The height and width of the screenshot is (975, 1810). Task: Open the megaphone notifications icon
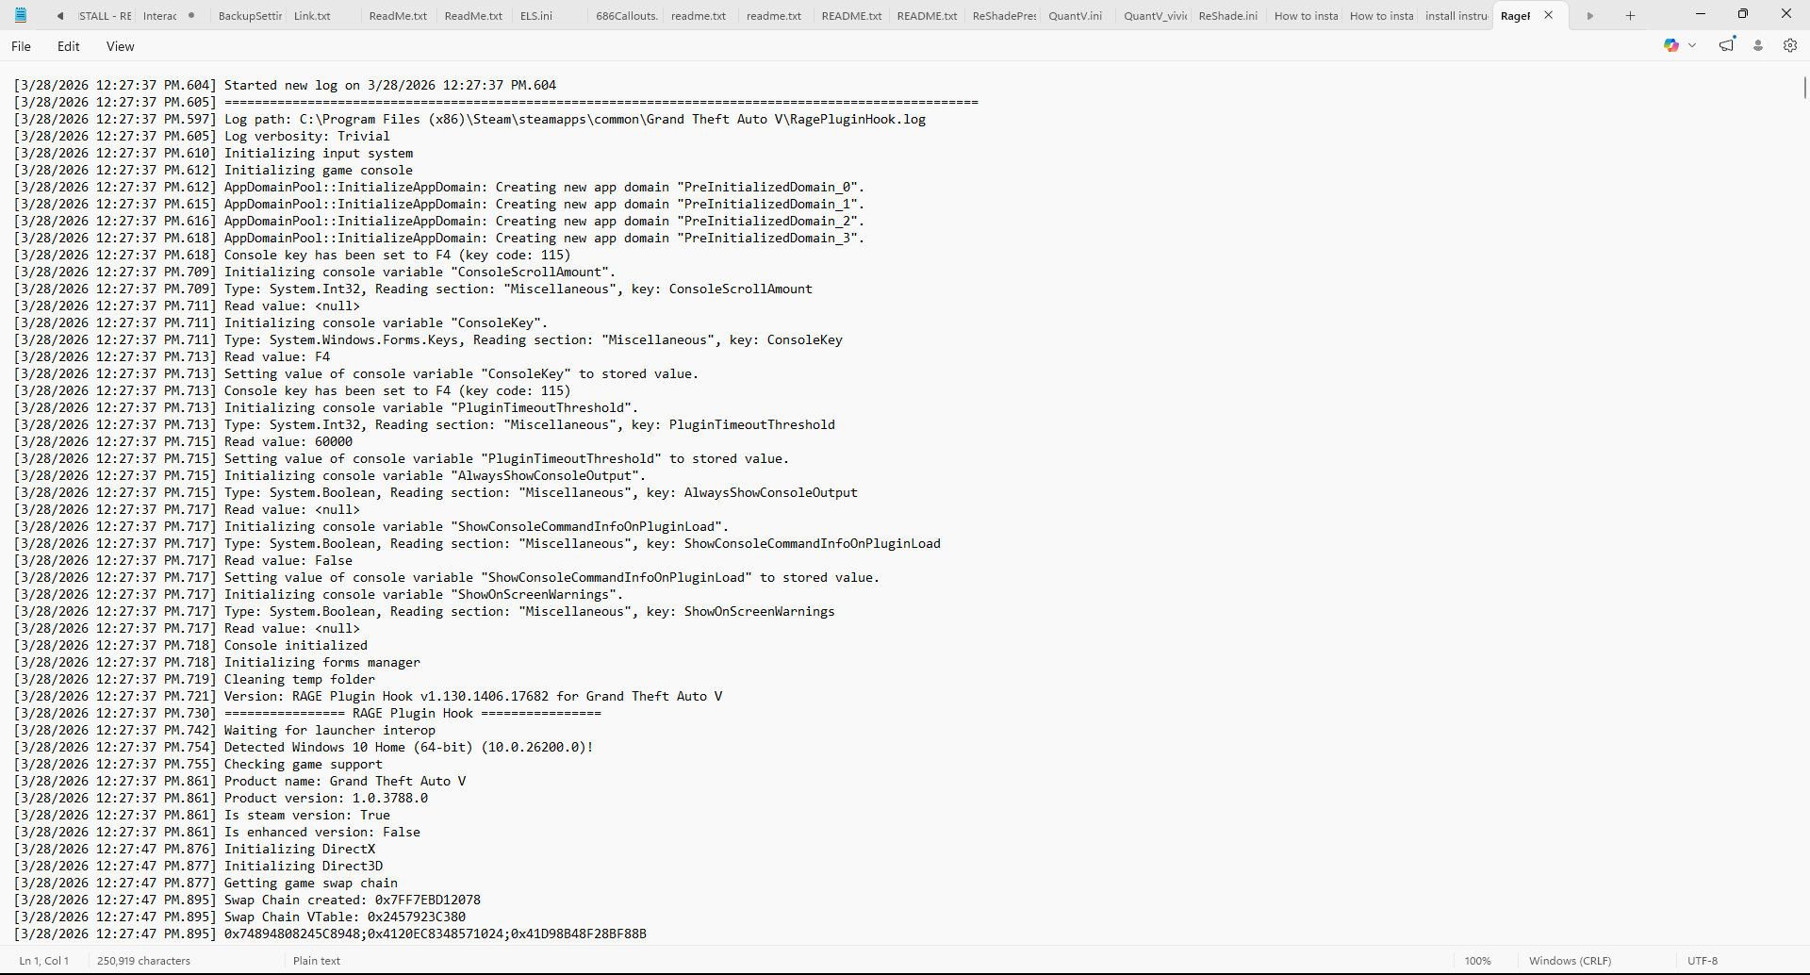click(x=1727, y=45)
